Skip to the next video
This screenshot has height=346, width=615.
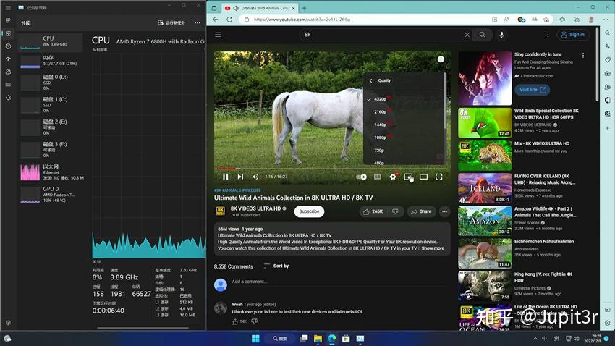[x=240, y=177]
